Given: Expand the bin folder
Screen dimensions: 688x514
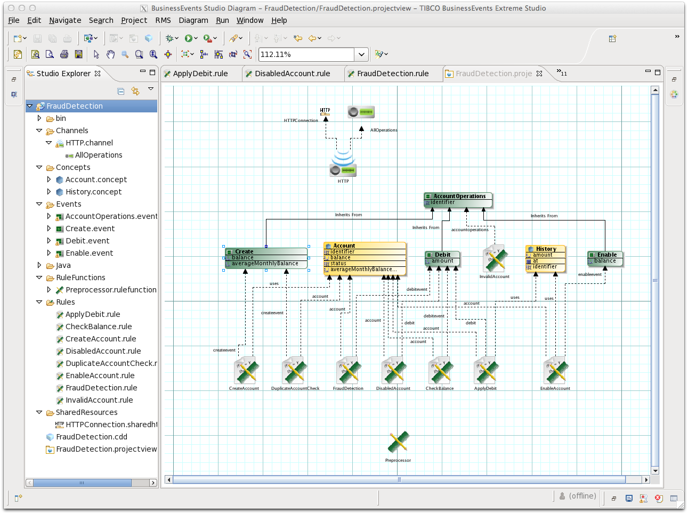Looking at the screenshot, I should 39,118.
